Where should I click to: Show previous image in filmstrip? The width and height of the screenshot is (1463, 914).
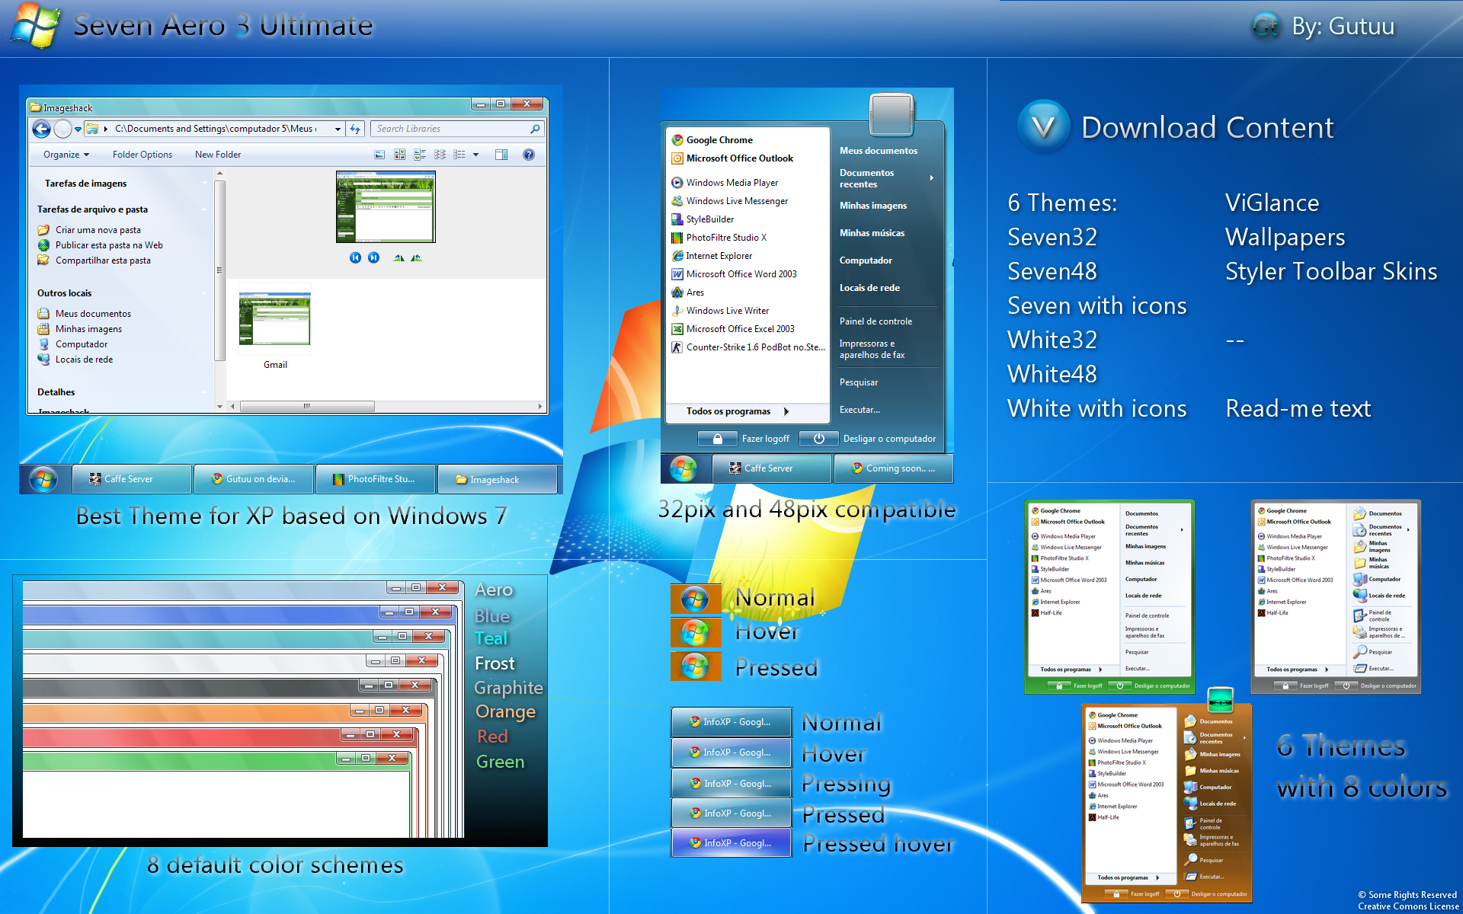pyautogui.click(x=355, y=257)
